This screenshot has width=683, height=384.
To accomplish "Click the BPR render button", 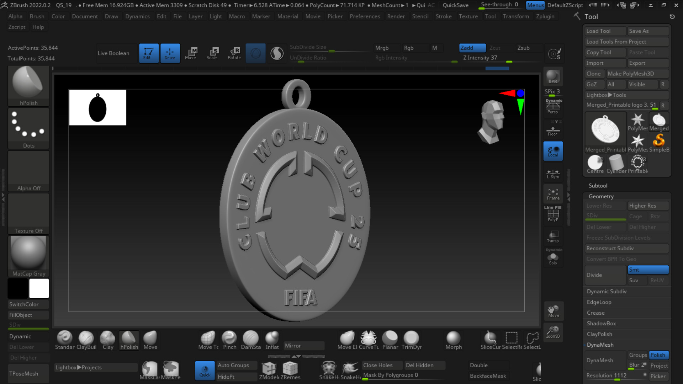I will pos(553,76).
